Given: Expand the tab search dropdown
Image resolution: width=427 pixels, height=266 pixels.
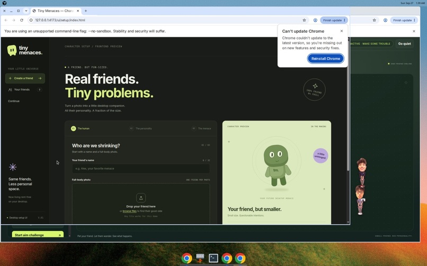Looking at the screenshot, I should [26, 11].
